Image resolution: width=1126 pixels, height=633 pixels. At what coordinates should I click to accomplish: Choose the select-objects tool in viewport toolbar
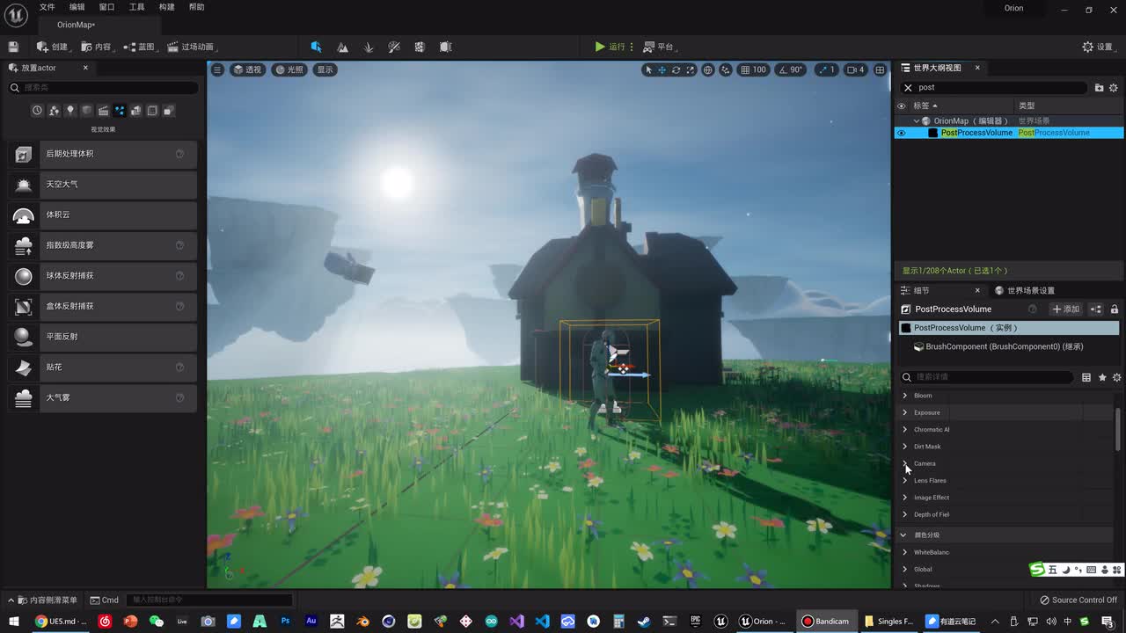click(x=648, y=69)
